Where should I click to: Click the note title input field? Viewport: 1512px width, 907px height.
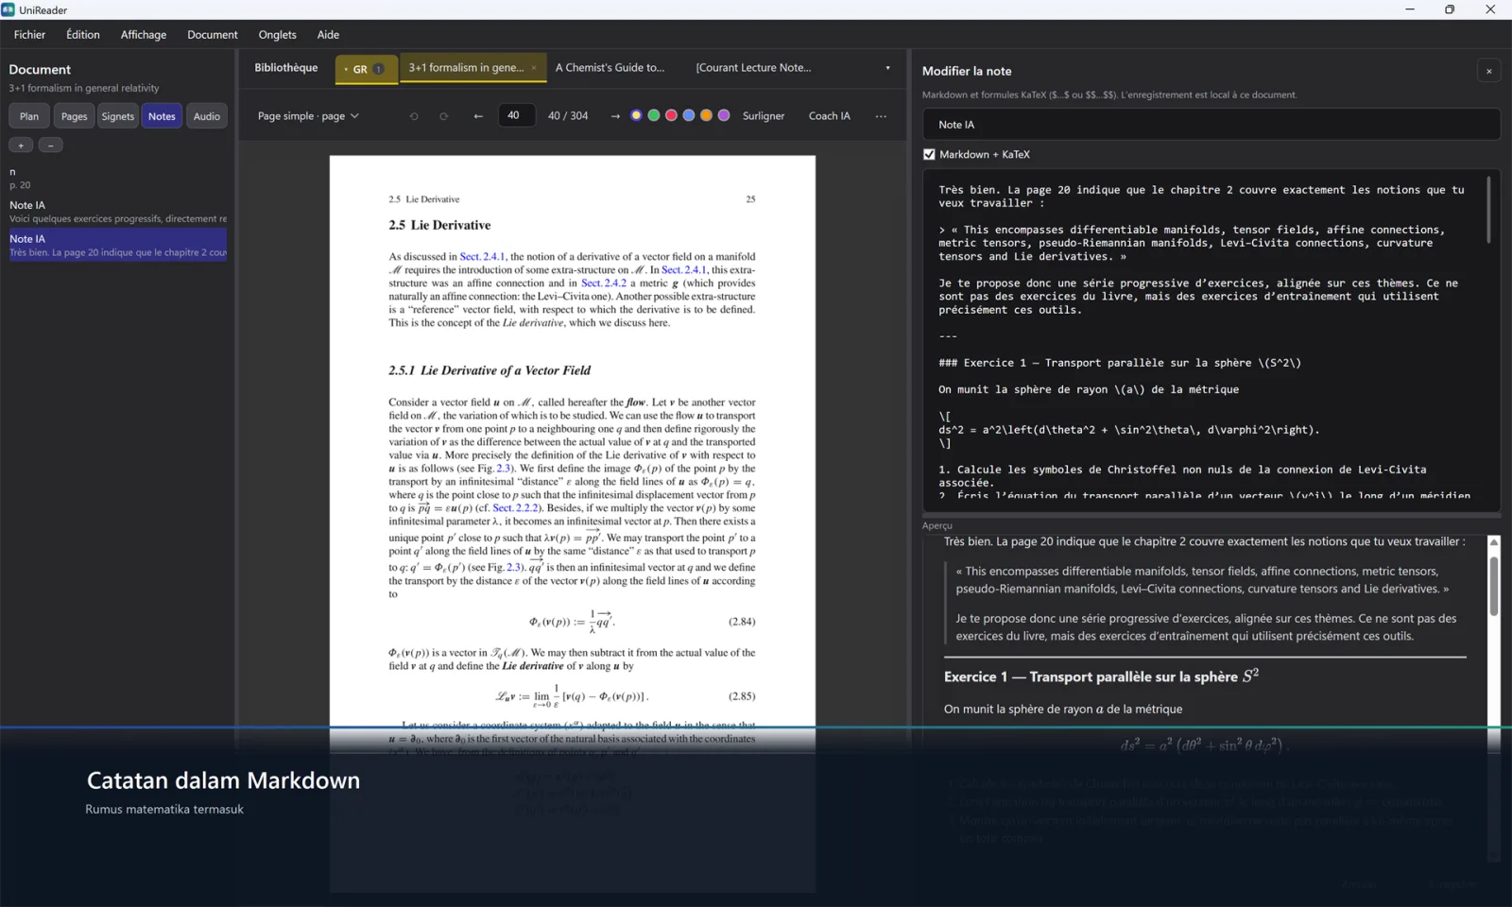click(1211, 125)
